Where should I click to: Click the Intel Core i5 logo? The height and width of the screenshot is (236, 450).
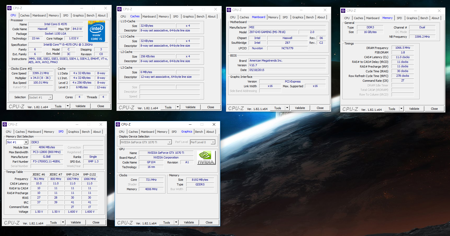point(96,32)
